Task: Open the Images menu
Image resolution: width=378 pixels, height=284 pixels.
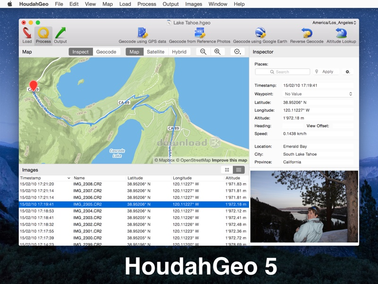Action: pyautogui.click(x=194, y=4)
